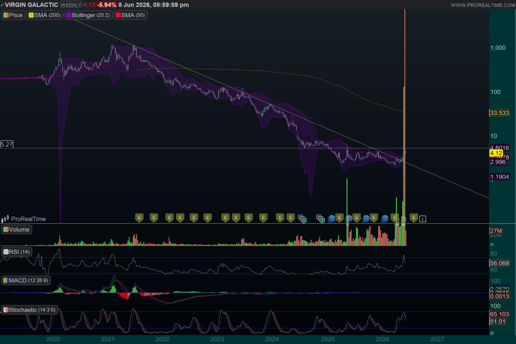Click the 51.01 Stochastic value tag
The width and height of the screenshot is (516, 344).
[x=498, y=321]
